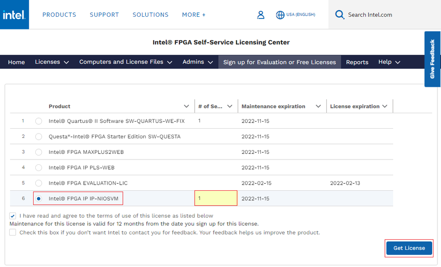Image resolution: width=441 pixels, height=267 pixels.
Task: Select the Questa Starter Edition radio button
Action: click(x=39, y=137)
